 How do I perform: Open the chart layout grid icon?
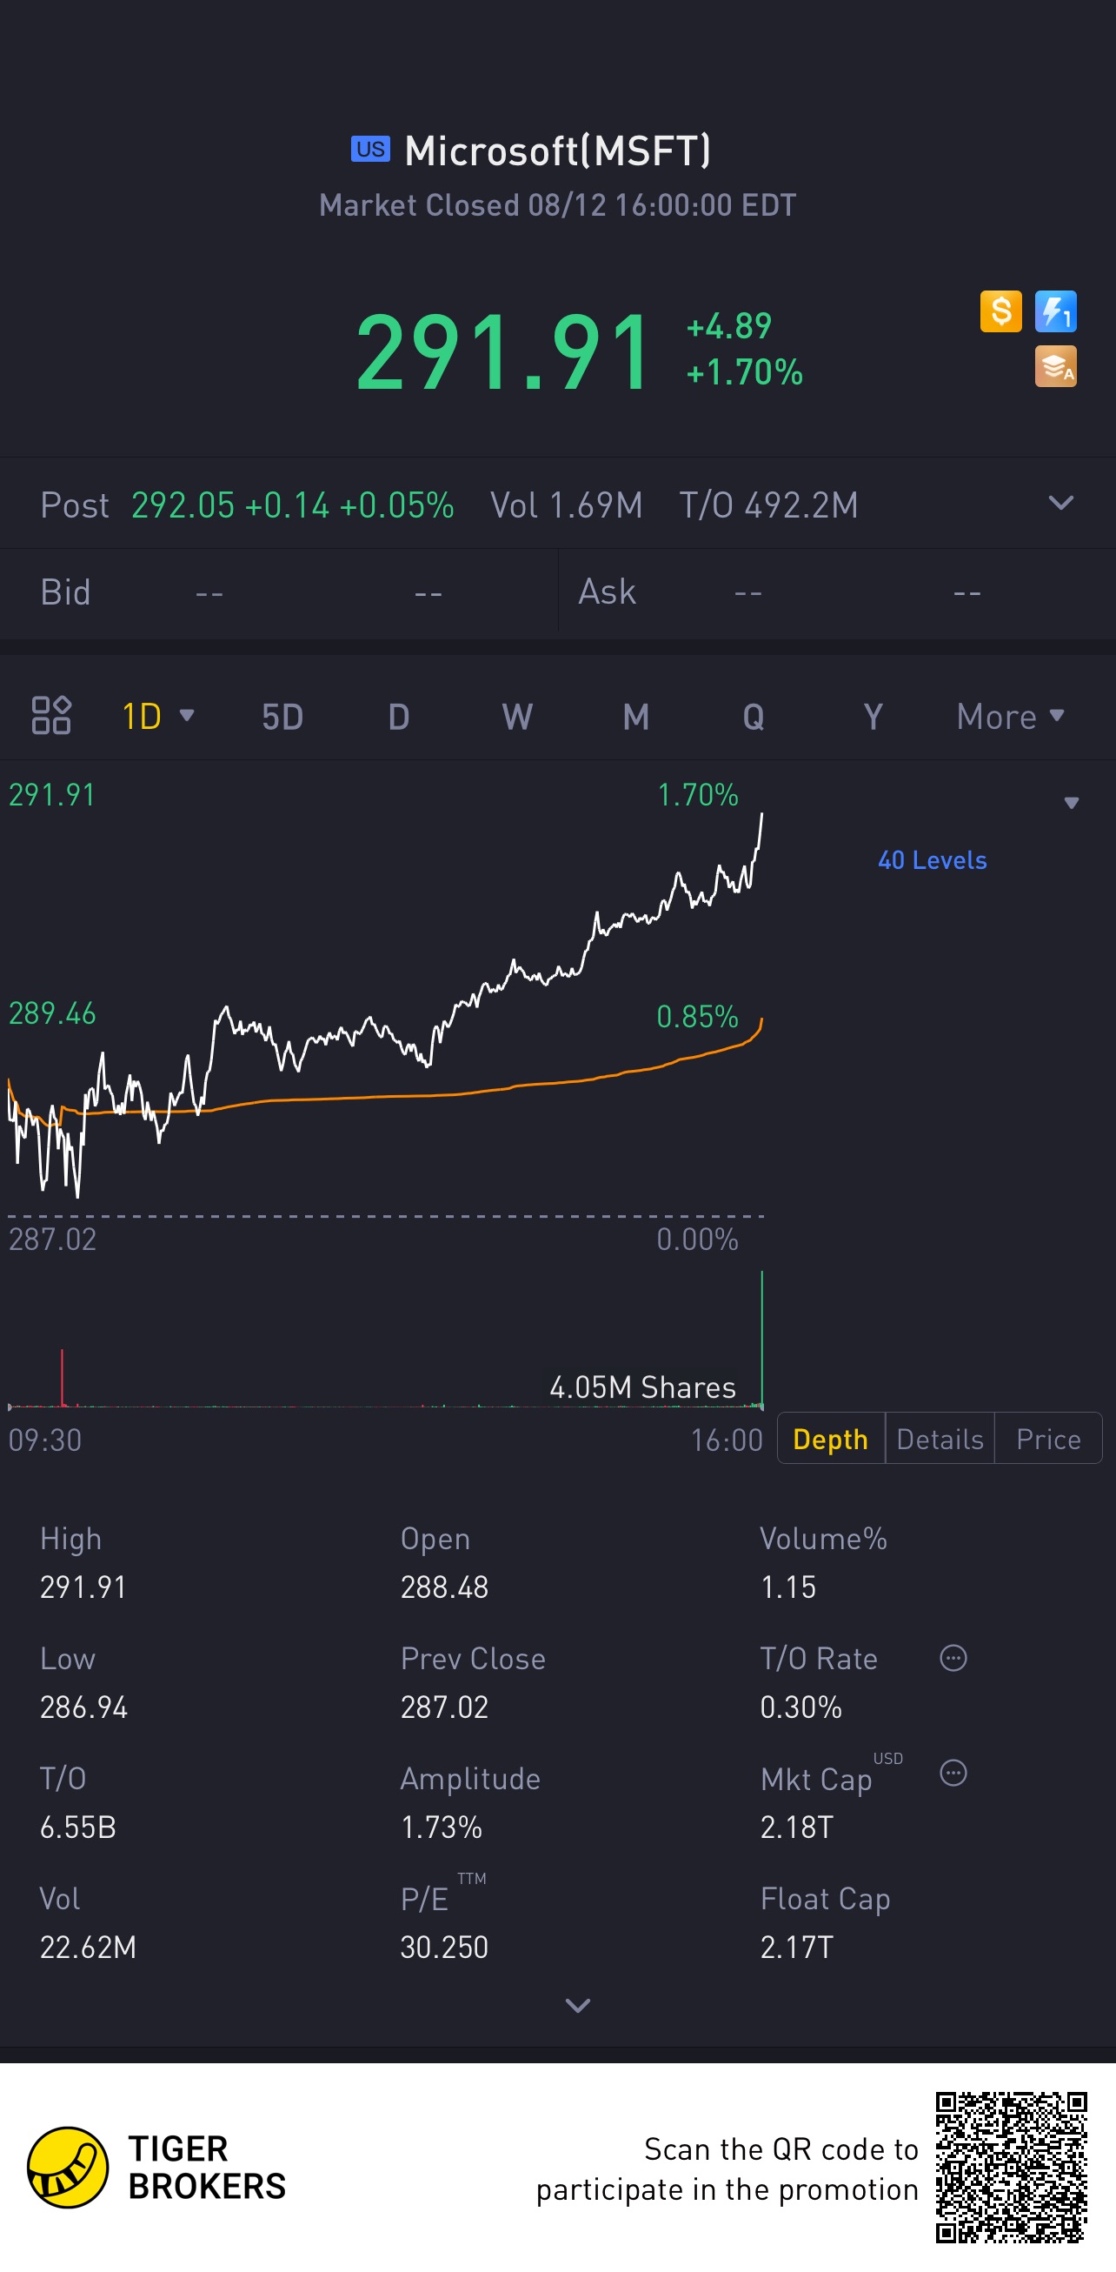[x=51, y=715]
